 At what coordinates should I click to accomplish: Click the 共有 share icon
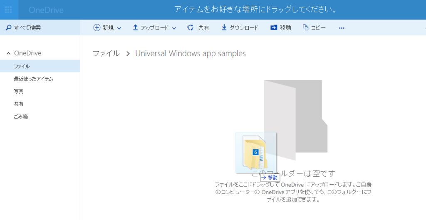pos(191,27)
